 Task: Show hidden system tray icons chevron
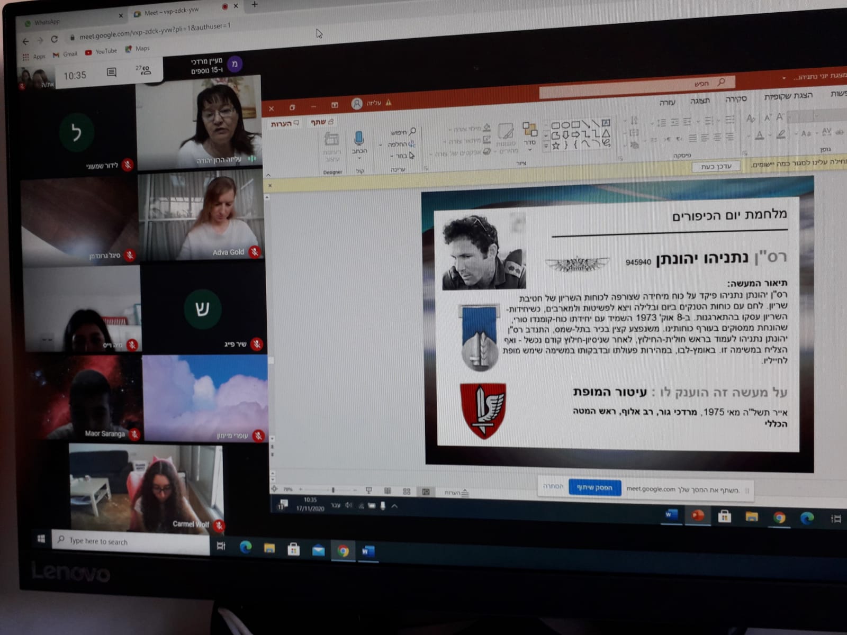394,506
